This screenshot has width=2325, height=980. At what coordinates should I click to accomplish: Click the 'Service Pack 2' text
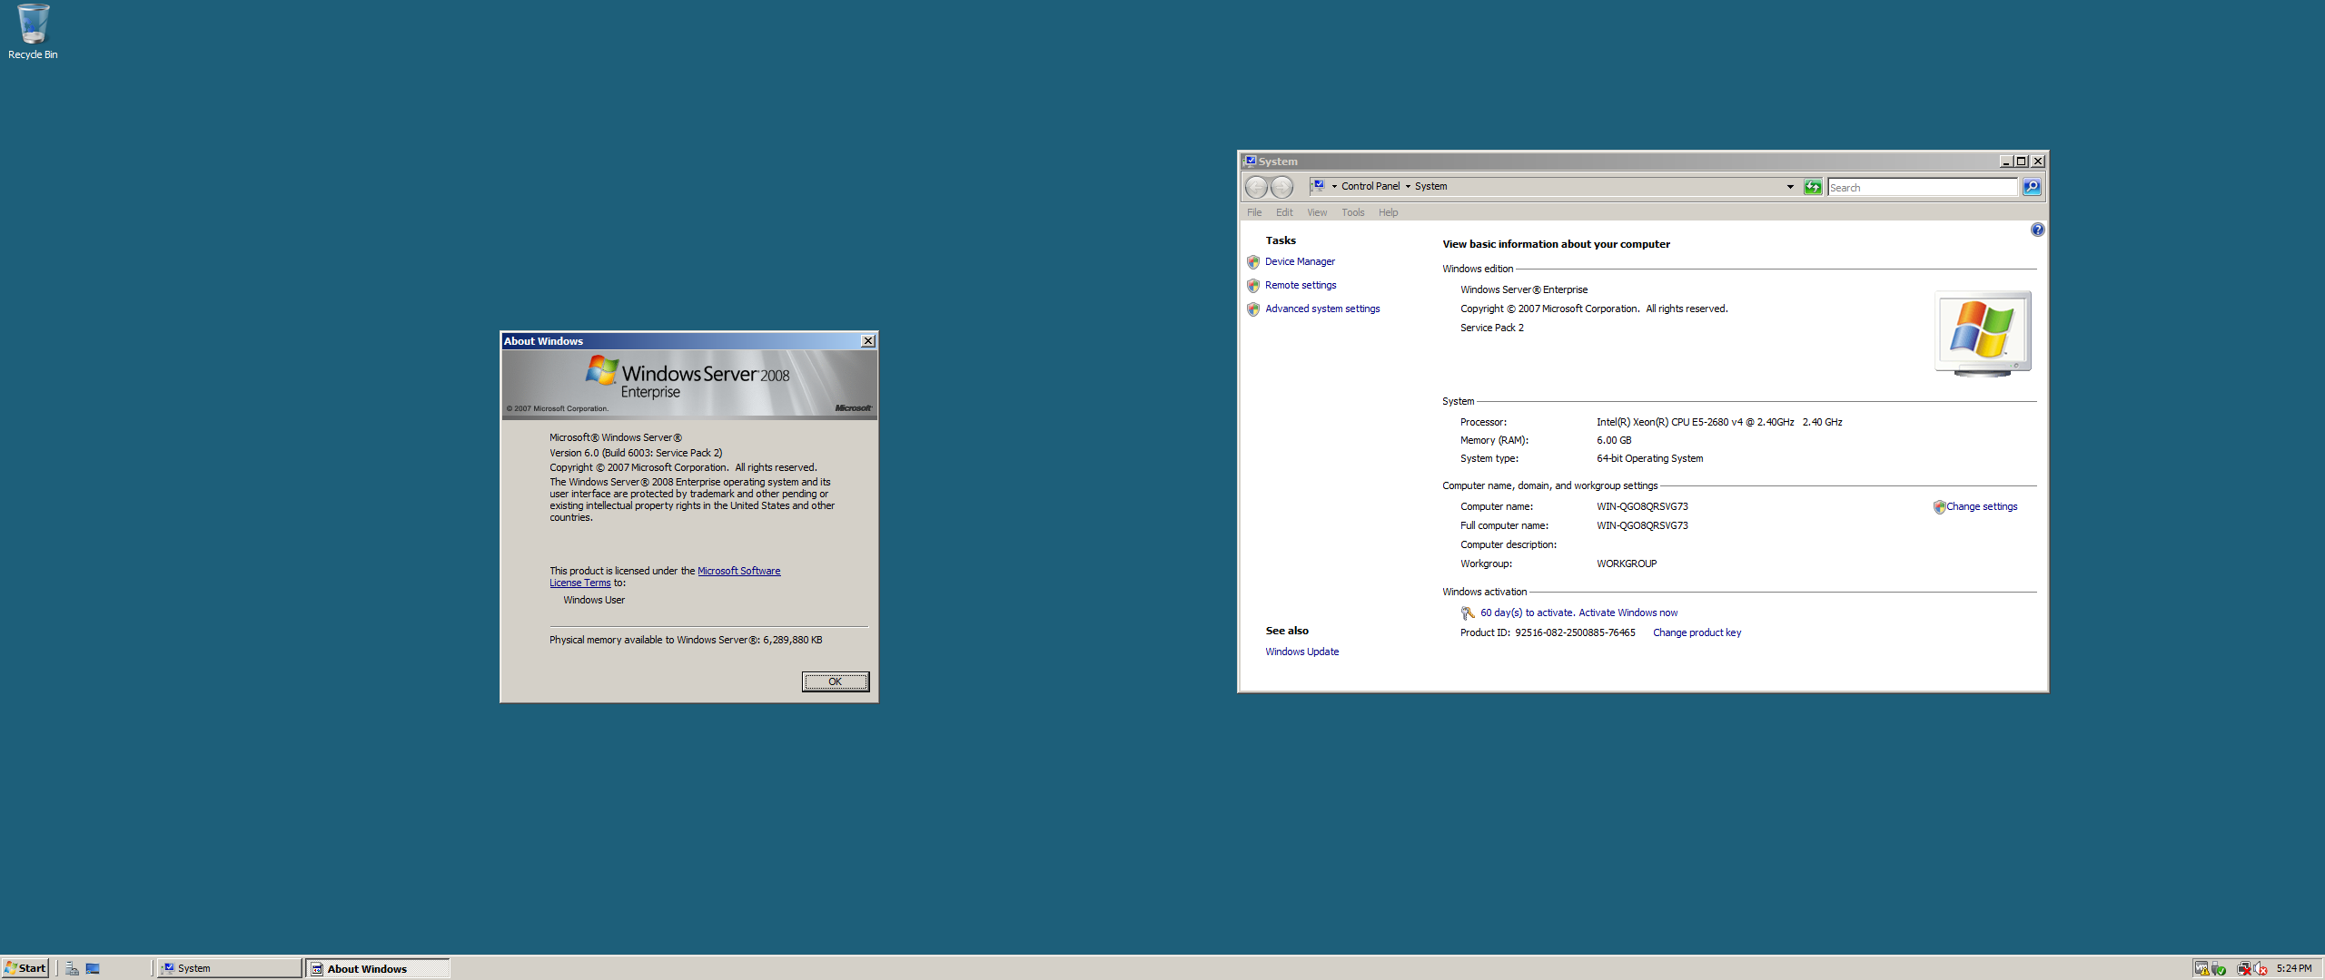pyautogui.click(x=1491, y=328)
